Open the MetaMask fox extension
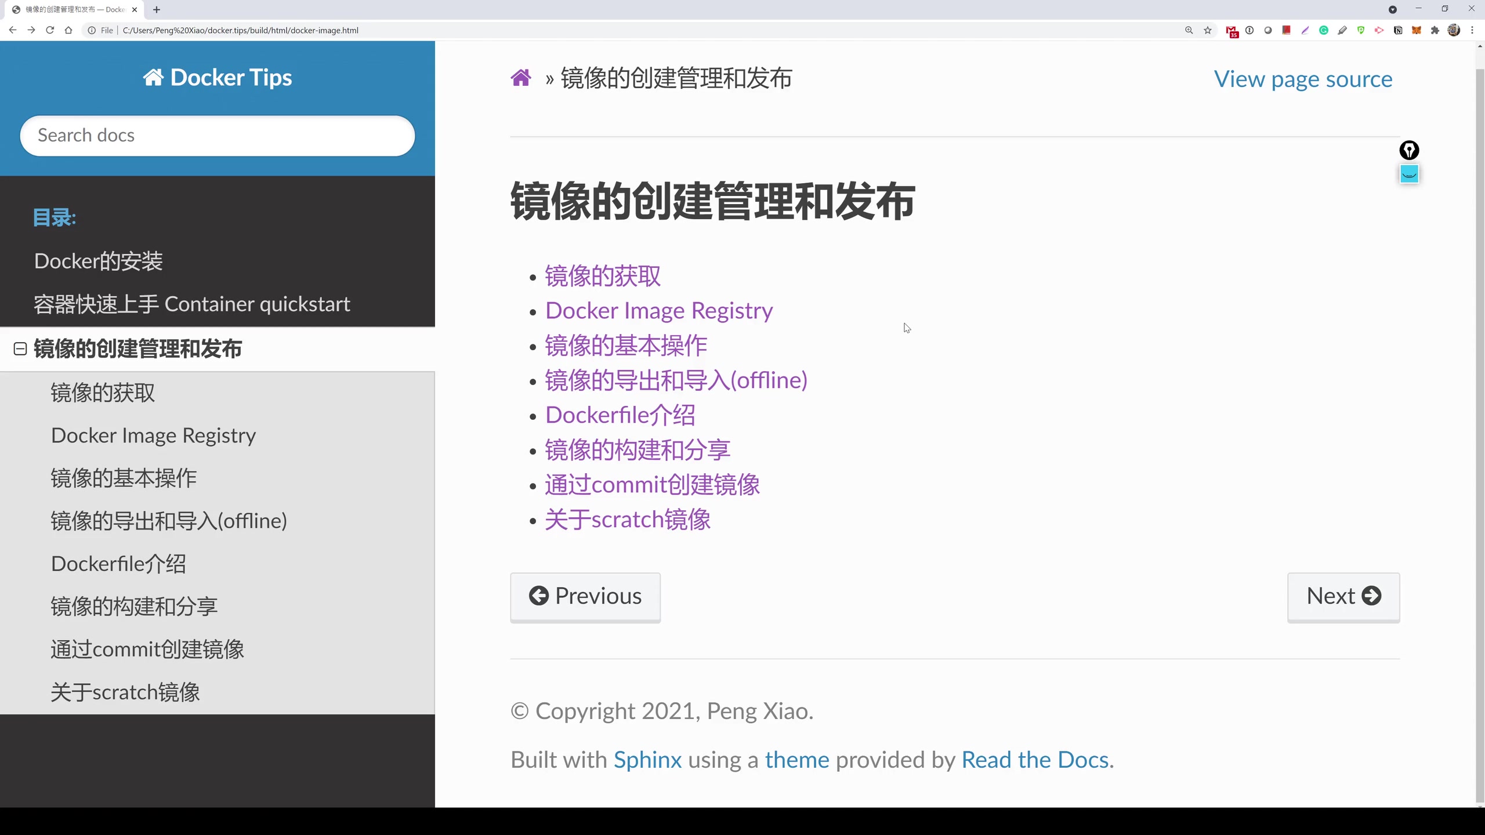Image resolution: width=1485 pixels, height=835 pixels. pyautogui.click(x=1417, y=31)
